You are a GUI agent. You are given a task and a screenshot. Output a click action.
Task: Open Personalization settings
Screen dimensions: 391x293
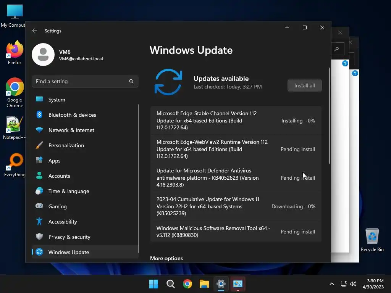click(85, 145)
